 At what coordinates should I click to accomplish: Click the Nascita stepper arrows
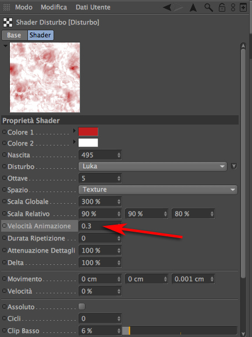coord(119,155)
